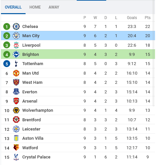The height and width of the screenshot is (165, 159).
Task: Open the Aston Villa team link
Action: pyautogui.click(x=33, y=138)
